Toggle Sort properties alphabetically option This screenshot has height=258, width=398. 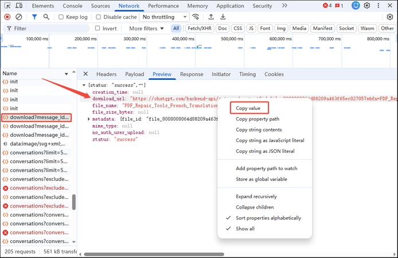coord(268,218)
